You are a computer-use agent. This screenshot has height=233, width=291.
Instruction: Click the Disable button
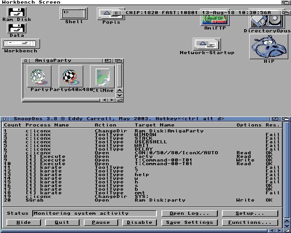(x=140, y=223)
